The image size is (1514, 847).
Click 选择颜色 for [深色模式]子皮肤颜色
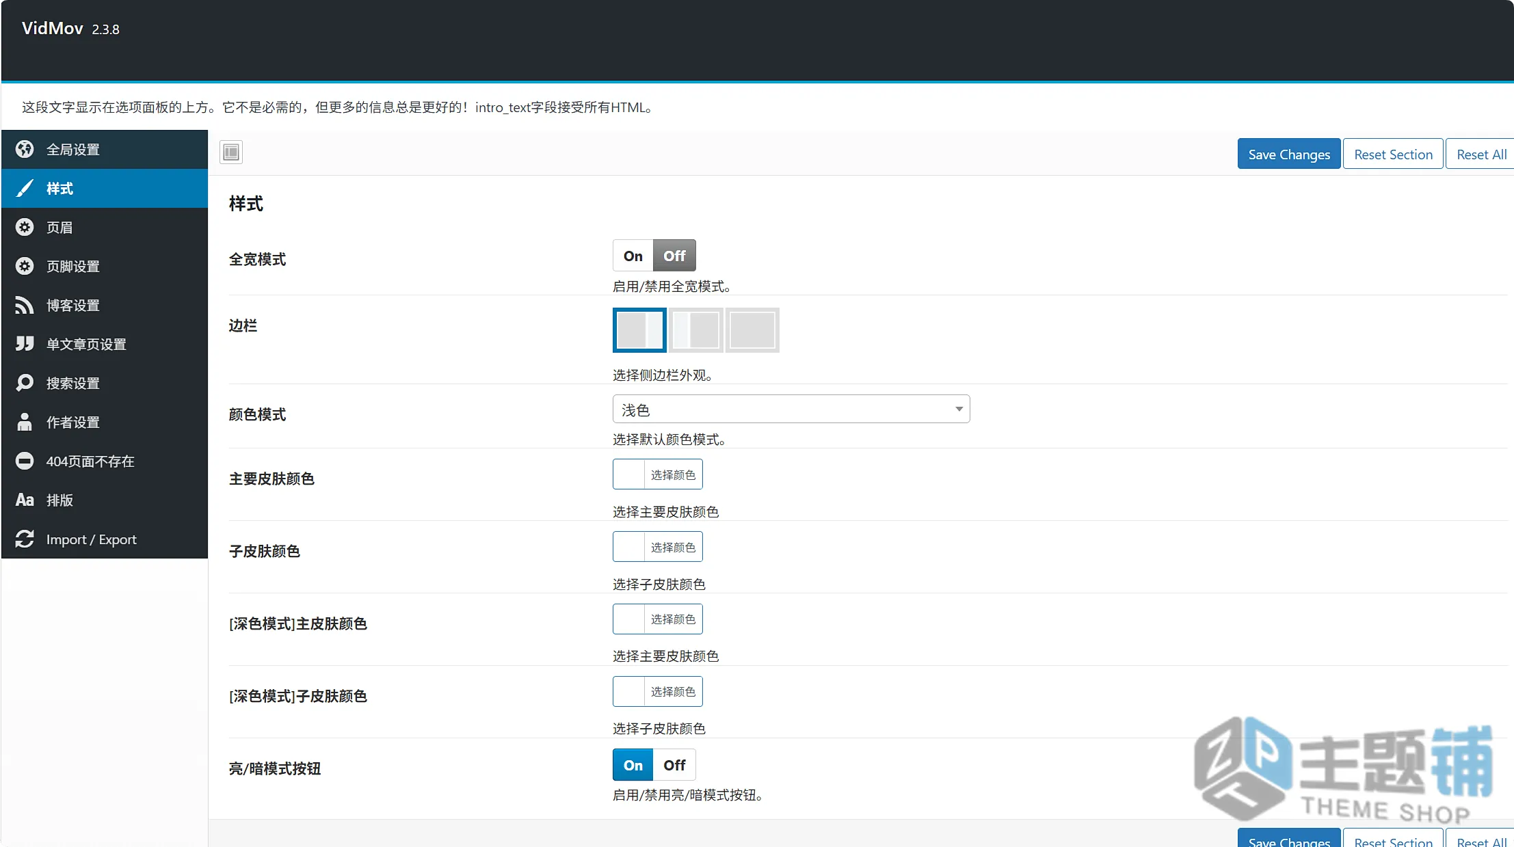pos(674,691)
